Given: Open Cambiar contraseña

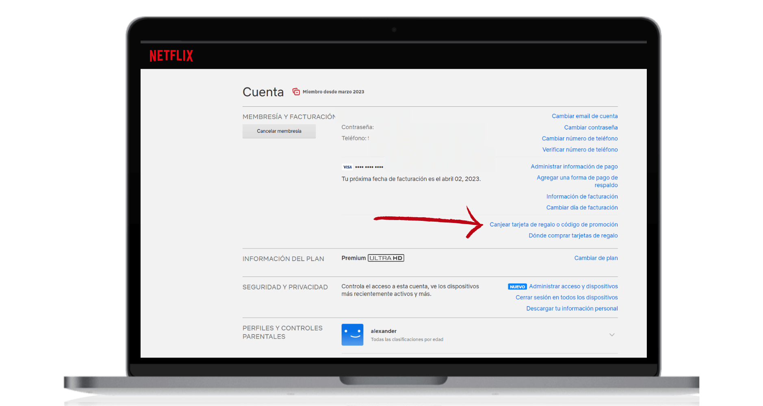Looking at the screenshot, I should 591,127.
